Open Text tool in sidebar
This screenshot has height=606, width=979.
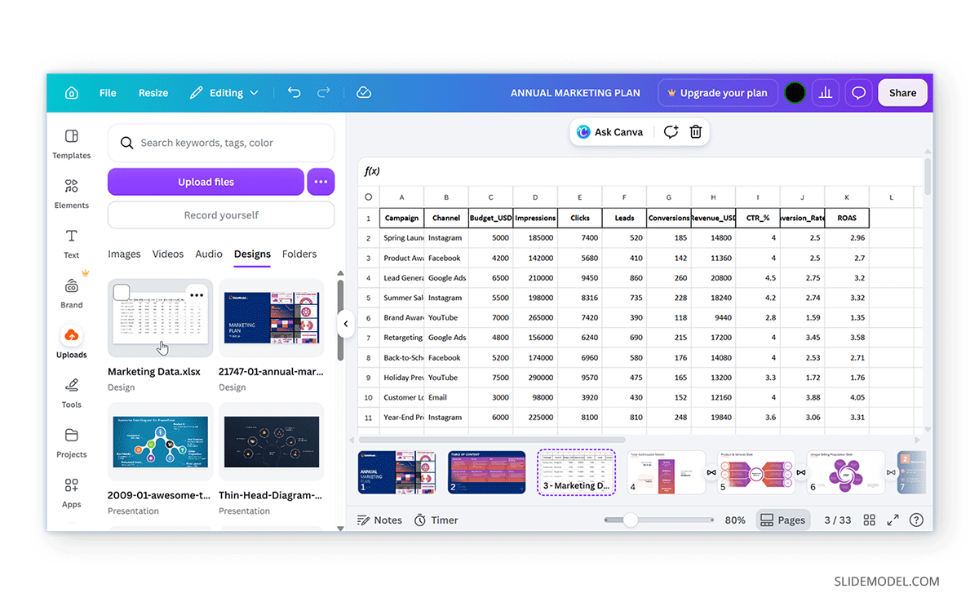coord(72,244)
